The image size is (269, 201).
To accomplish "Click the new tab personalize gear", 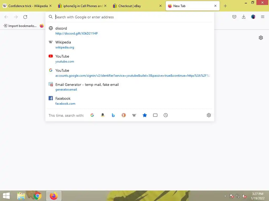I will pyautogui.click(x=261, y=38).
